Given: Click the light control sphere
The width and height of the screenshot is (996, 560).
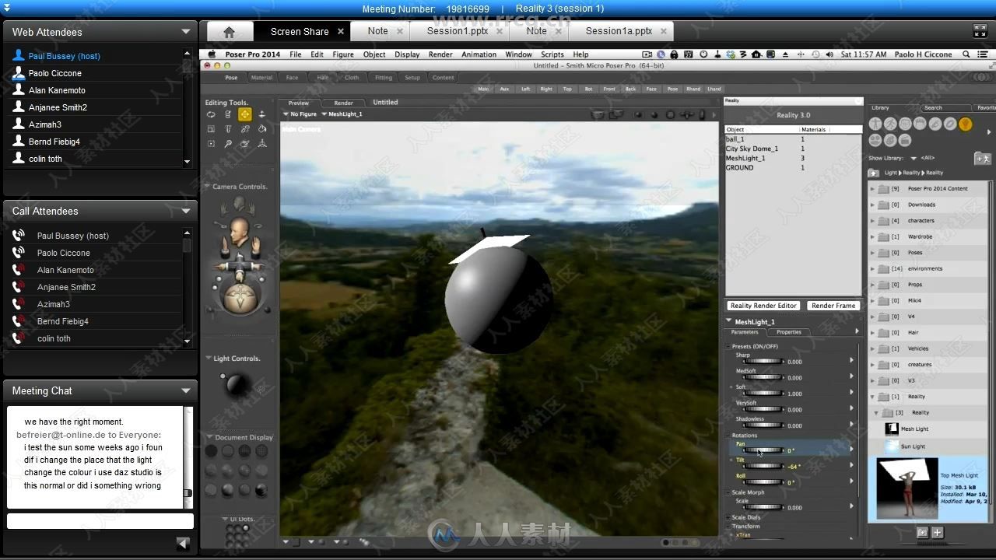Looking at the screenshot, I should pos(237,385).
